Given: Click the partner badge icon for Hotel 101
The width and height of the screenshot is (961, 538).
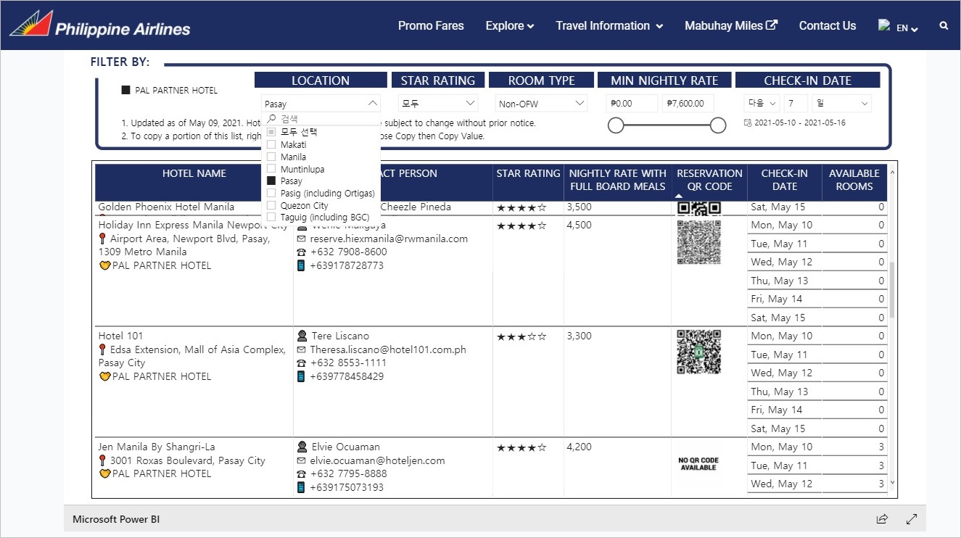Looking at the screenshot, I should pos(105,376).
